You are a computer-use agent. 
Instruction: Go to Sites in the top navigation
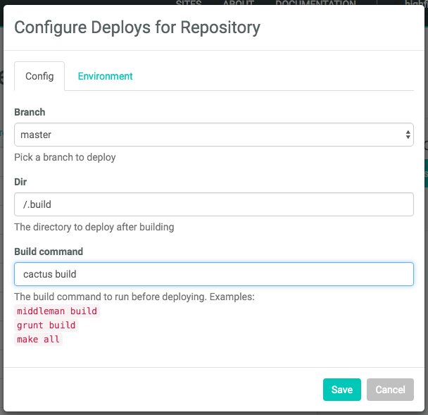[x=188, y=4]
